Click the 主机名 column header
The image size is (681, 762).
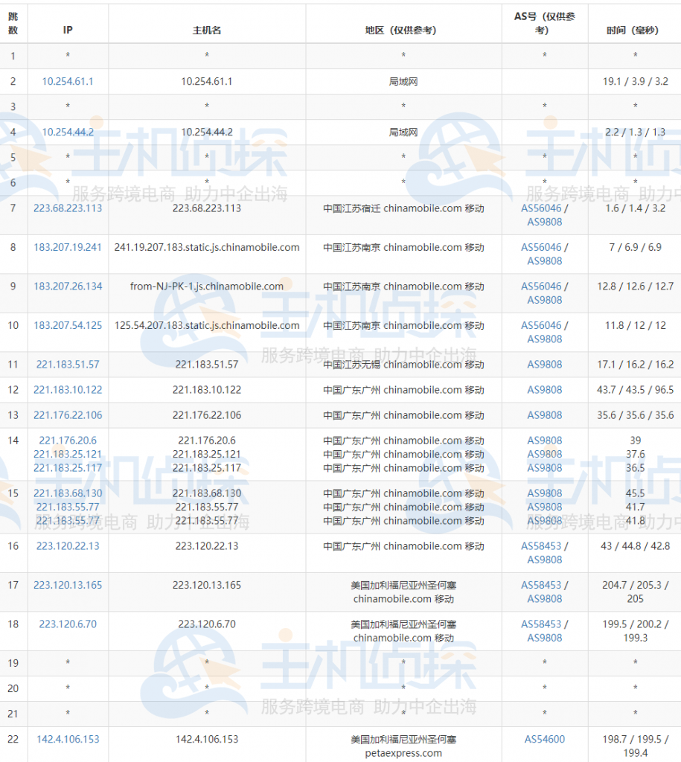(207, 23)
